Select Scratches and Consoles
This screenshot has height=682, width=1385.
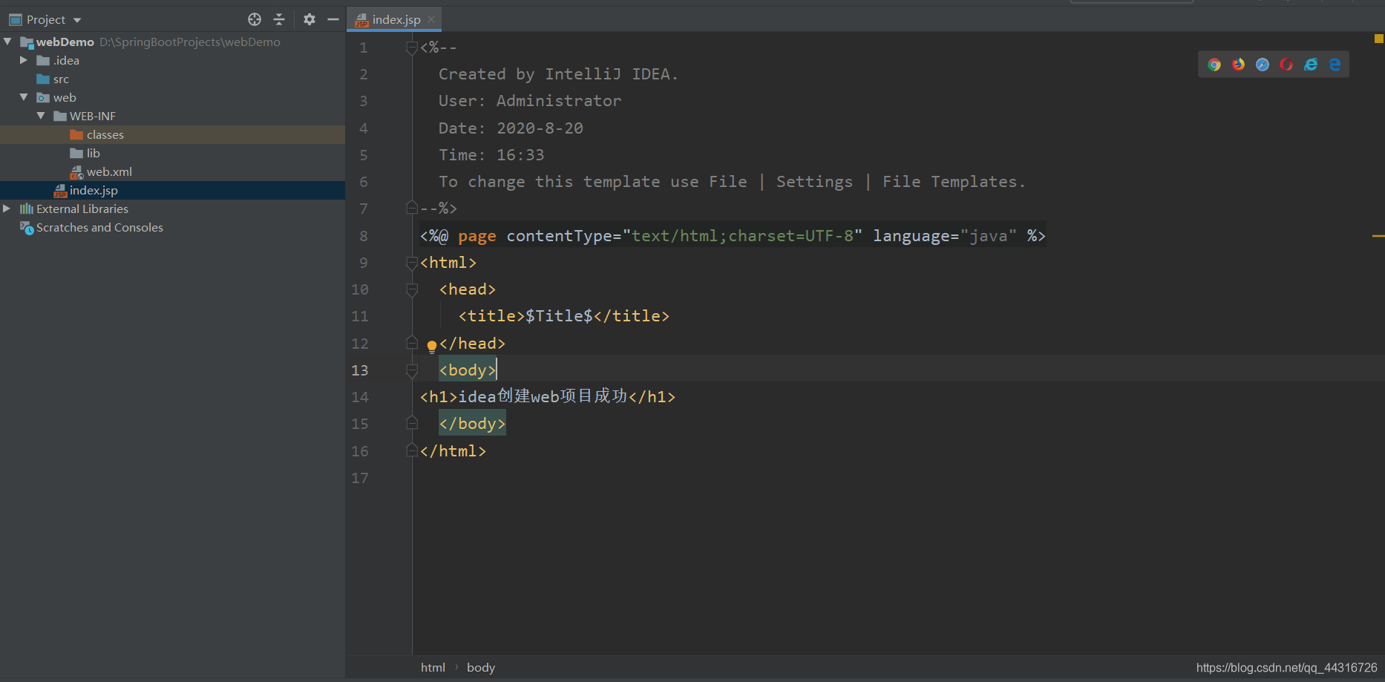[x=99, y=227]
